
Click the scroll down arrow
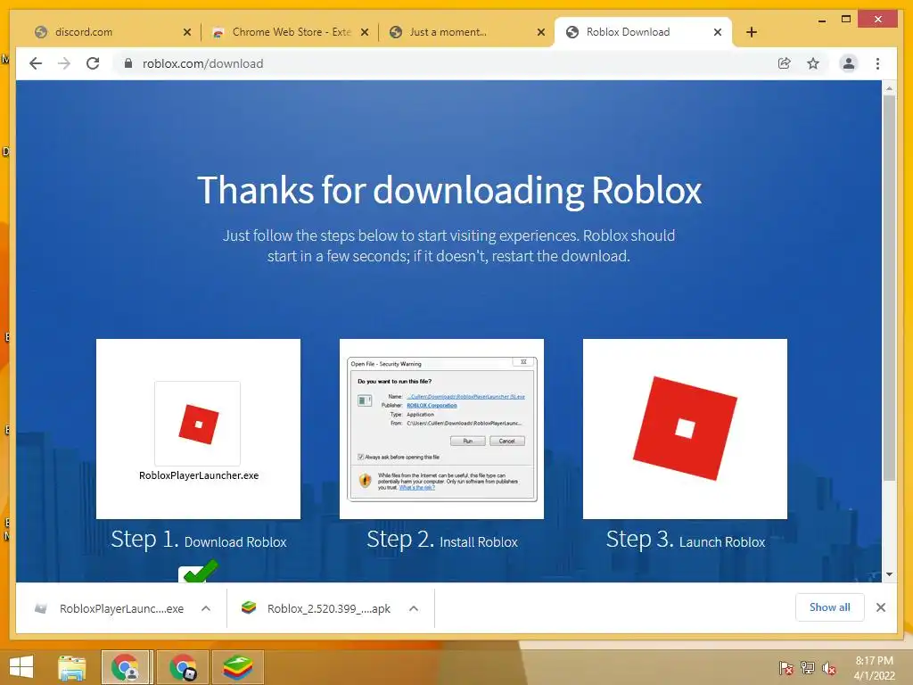[889, 574]
